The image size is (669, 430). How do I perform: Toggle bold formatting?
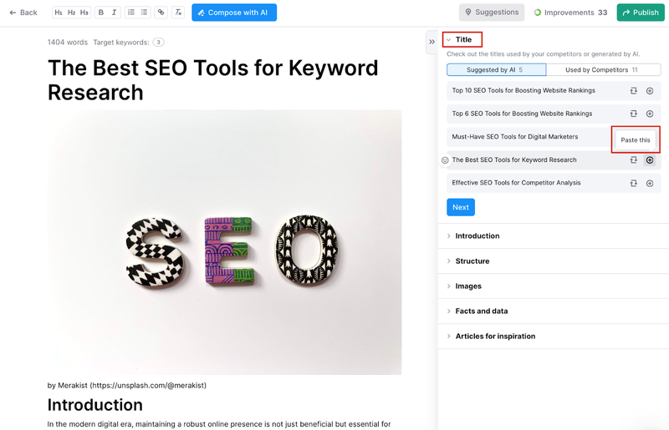coord(101,13)
